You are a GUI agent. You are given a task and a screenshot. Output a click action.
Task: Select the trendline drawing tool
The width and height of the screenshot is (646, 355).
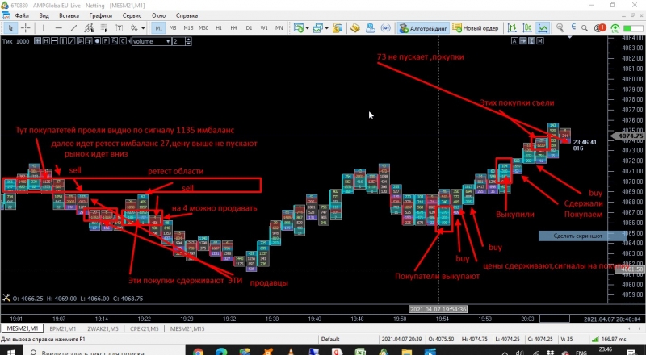pos(73,28)
